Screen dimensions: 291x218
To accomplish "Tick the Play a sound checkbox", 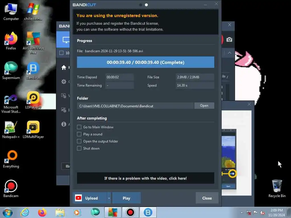I will 79,134.
